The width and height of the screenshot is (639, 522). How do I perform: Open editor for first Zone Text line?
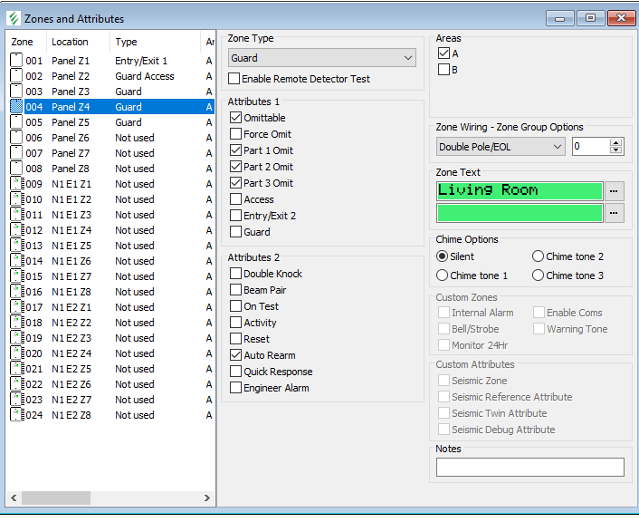pos(615,190)
